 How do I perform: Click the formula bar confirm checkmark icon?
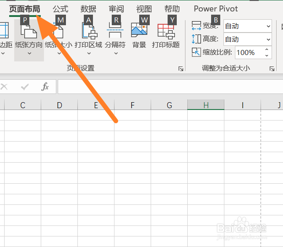pos(25,87)
